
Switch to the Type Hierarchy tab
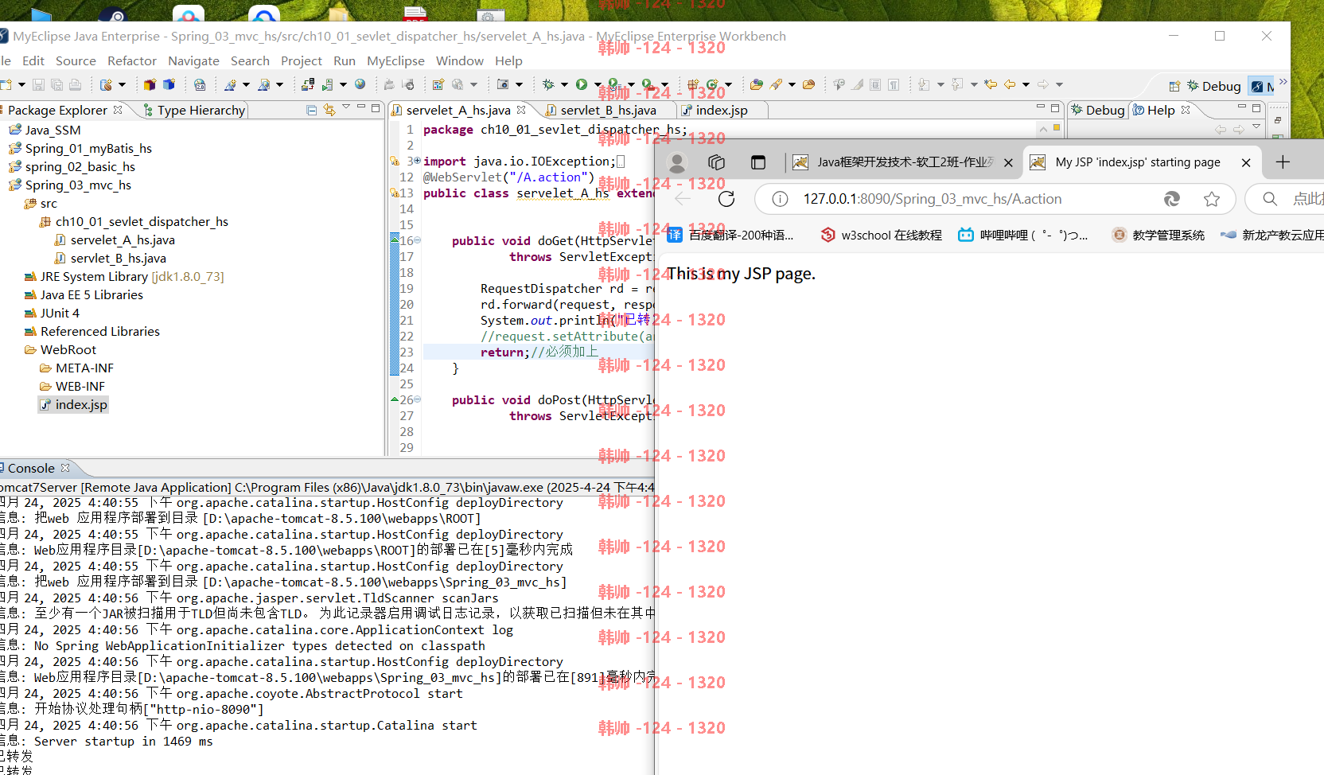(193, 110)
